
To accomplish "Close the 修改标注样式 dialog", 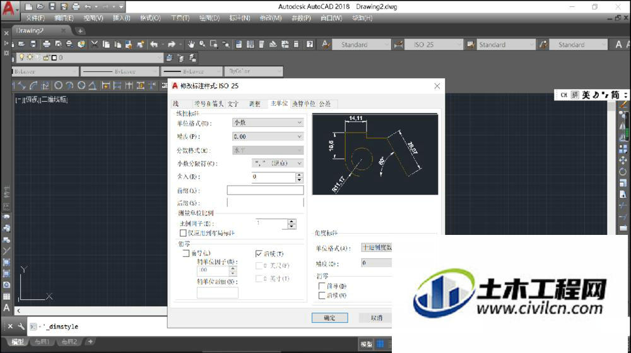I will click(437, 86).
